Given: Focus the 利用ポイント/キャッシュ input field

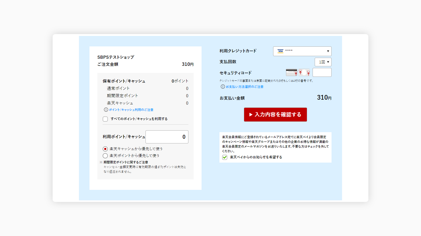Looking at the screenshot, I should point(167,137).
